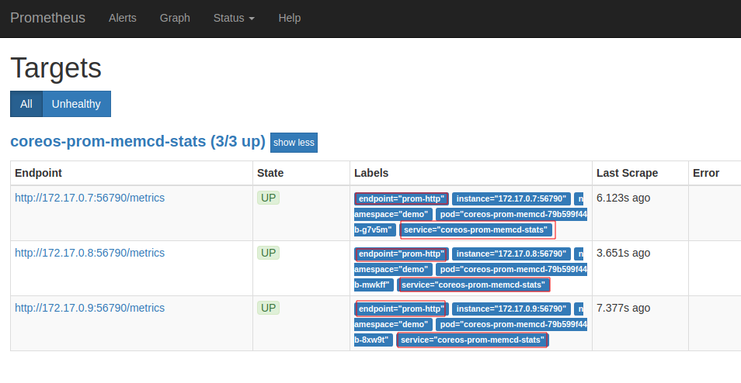The image size is (741, 383).
Task: Open the 172.17.0.9:56790 metrics endpoint
Action: click(89, 308)
